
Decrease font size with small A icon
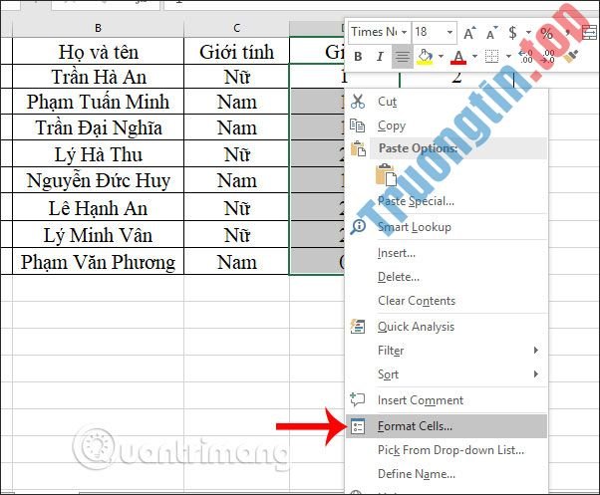click(x=492, y=33)
